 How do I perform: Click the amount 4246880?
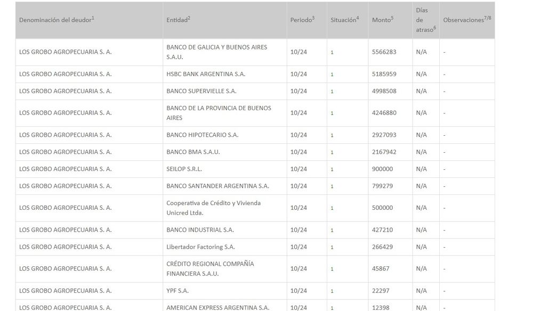coord(384,113)
